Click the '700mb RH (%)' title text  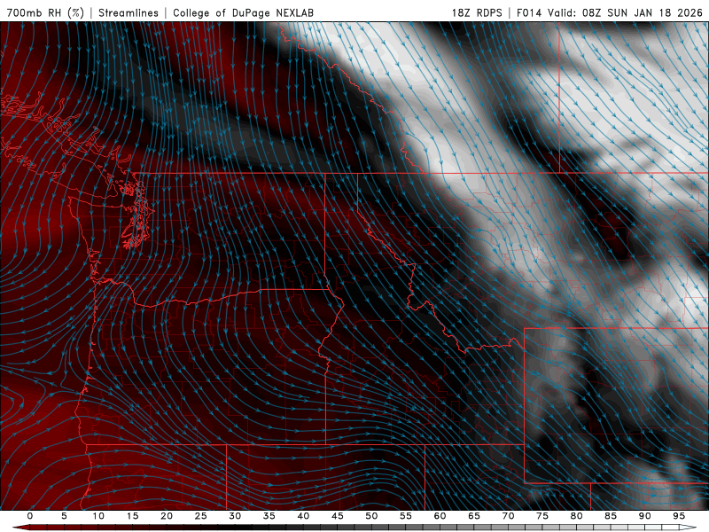coord(45,12)
